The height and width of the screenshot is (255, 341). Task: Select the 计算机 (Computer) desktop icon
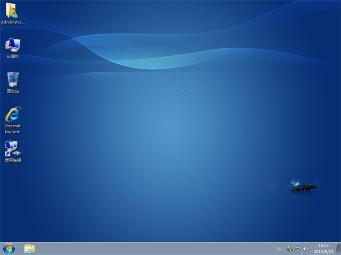tap(13, 45)
